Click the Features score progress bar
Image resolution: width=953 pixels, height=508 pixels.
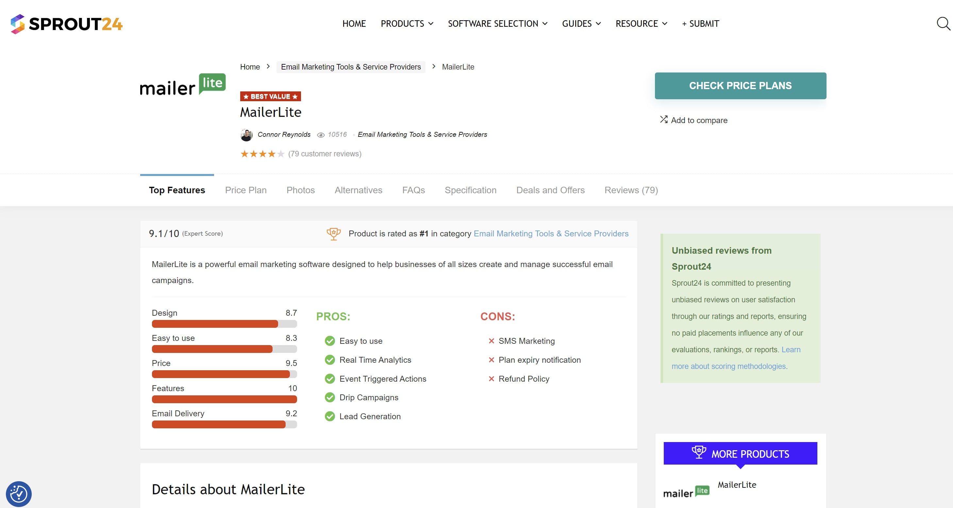[x=224, y=399]
